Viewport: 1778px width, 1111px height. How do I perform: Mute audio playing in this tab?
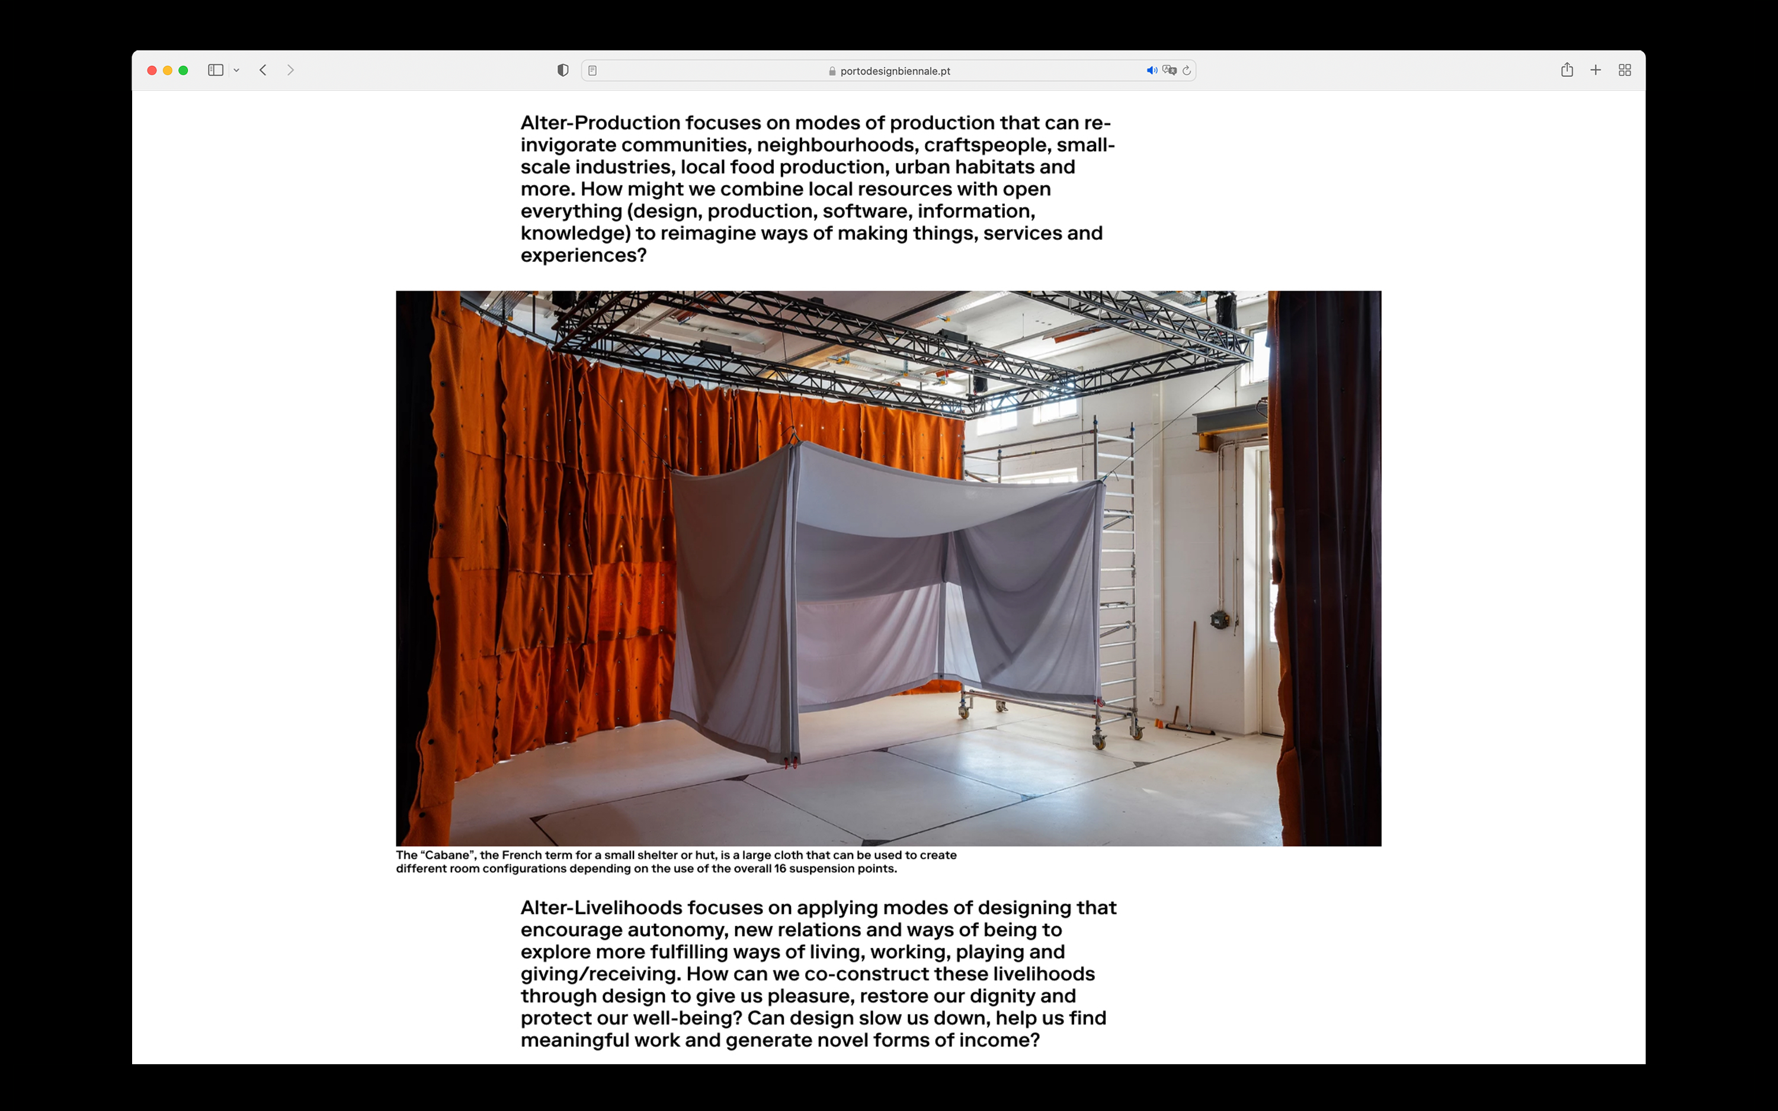coord(1151,70)
